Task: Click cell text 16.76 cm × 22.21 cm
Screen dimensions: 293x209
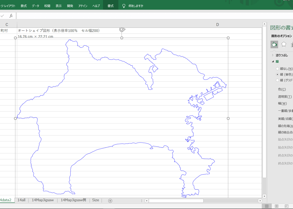Action: click(36, 37)
